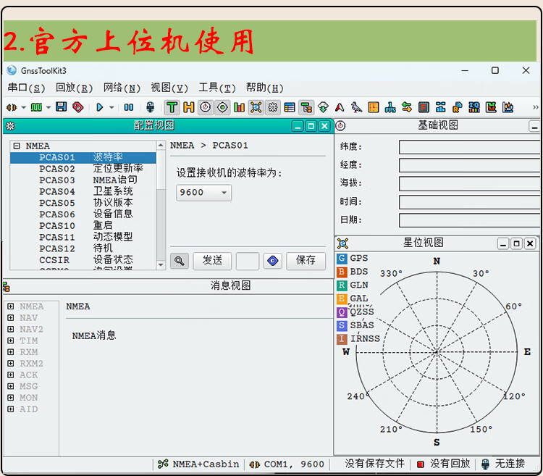This screenshot has width=543, height=476.
Task: Click the colored bar chart toolbar icon
Action: pyautogui.click(x=239, y=107)
